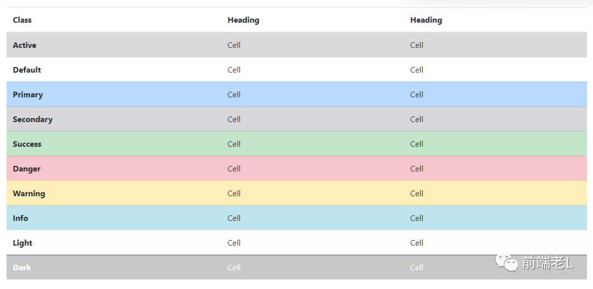593x289 pixels.
Task: Click the WeChat logo icon in the watermark
Action: tap(507, 262)
